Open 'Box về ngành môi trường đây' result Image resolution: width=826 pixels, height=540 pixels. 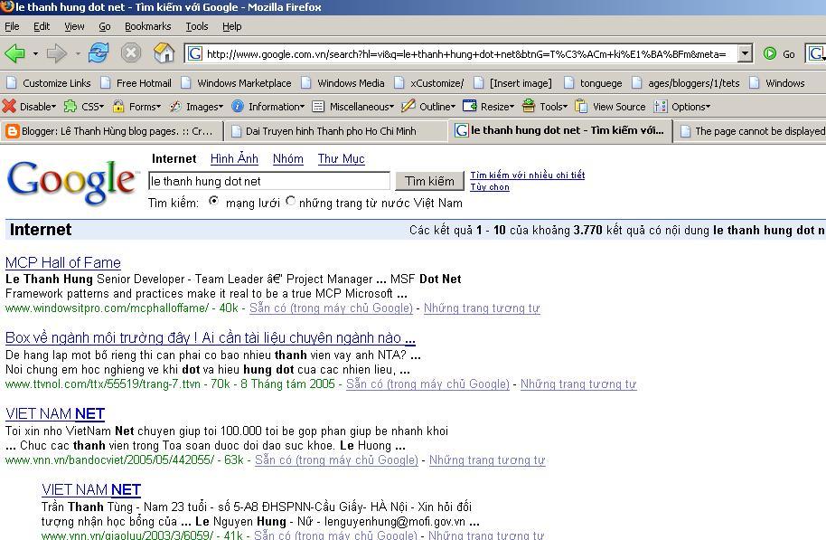point(211,337)
